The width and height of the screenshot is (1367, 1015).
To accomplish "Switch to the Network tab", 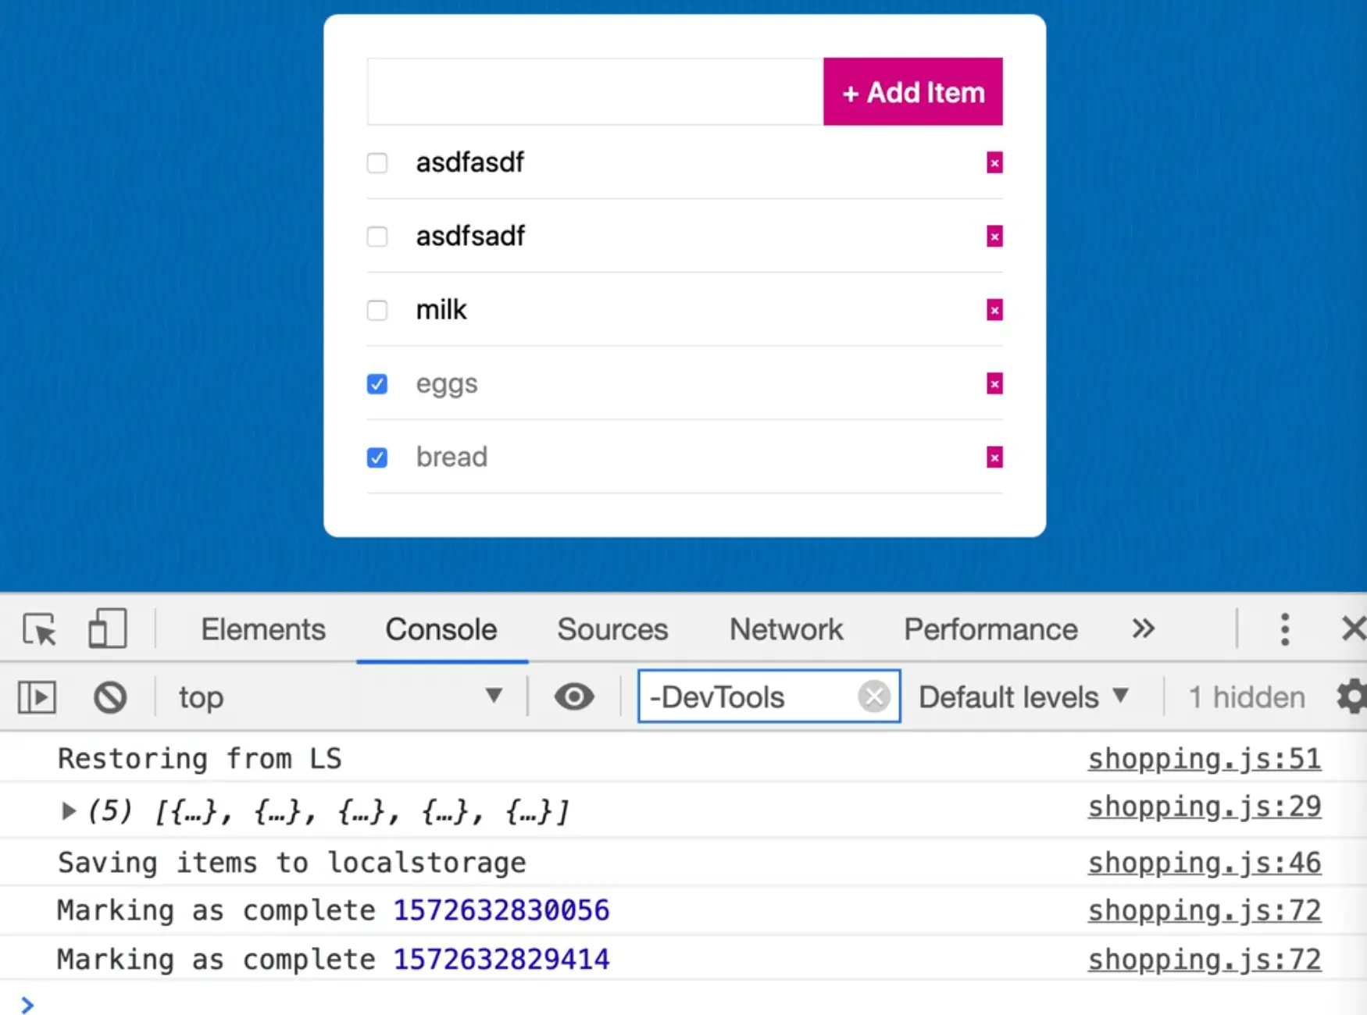I will click(786, 629).
